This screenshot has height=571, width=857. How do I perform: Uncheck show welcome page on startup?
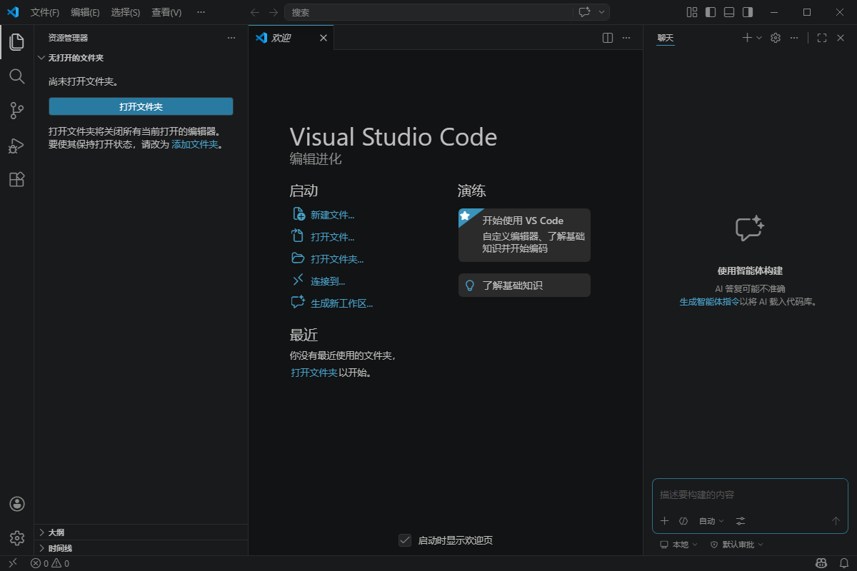coord(405,540)
